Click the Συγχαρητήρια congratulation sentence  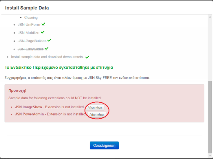tap(77, 78)
